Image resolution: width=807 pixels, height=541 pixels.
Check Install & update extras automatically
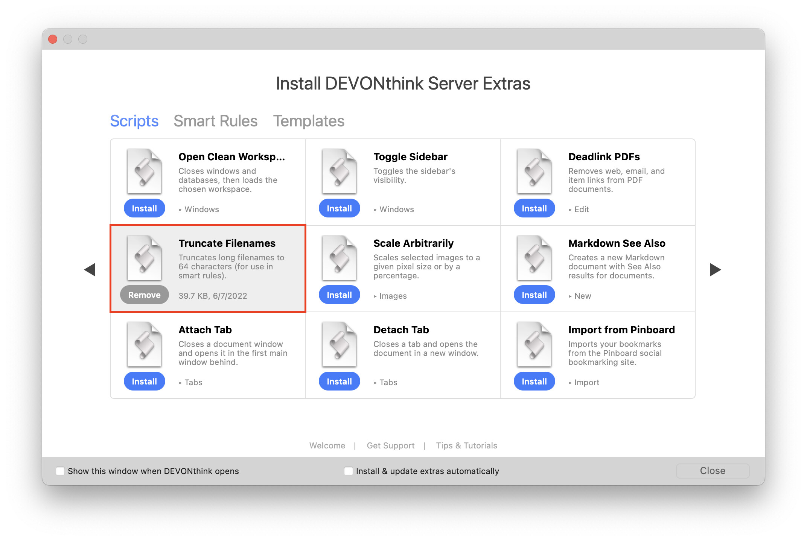pos(349,471)
